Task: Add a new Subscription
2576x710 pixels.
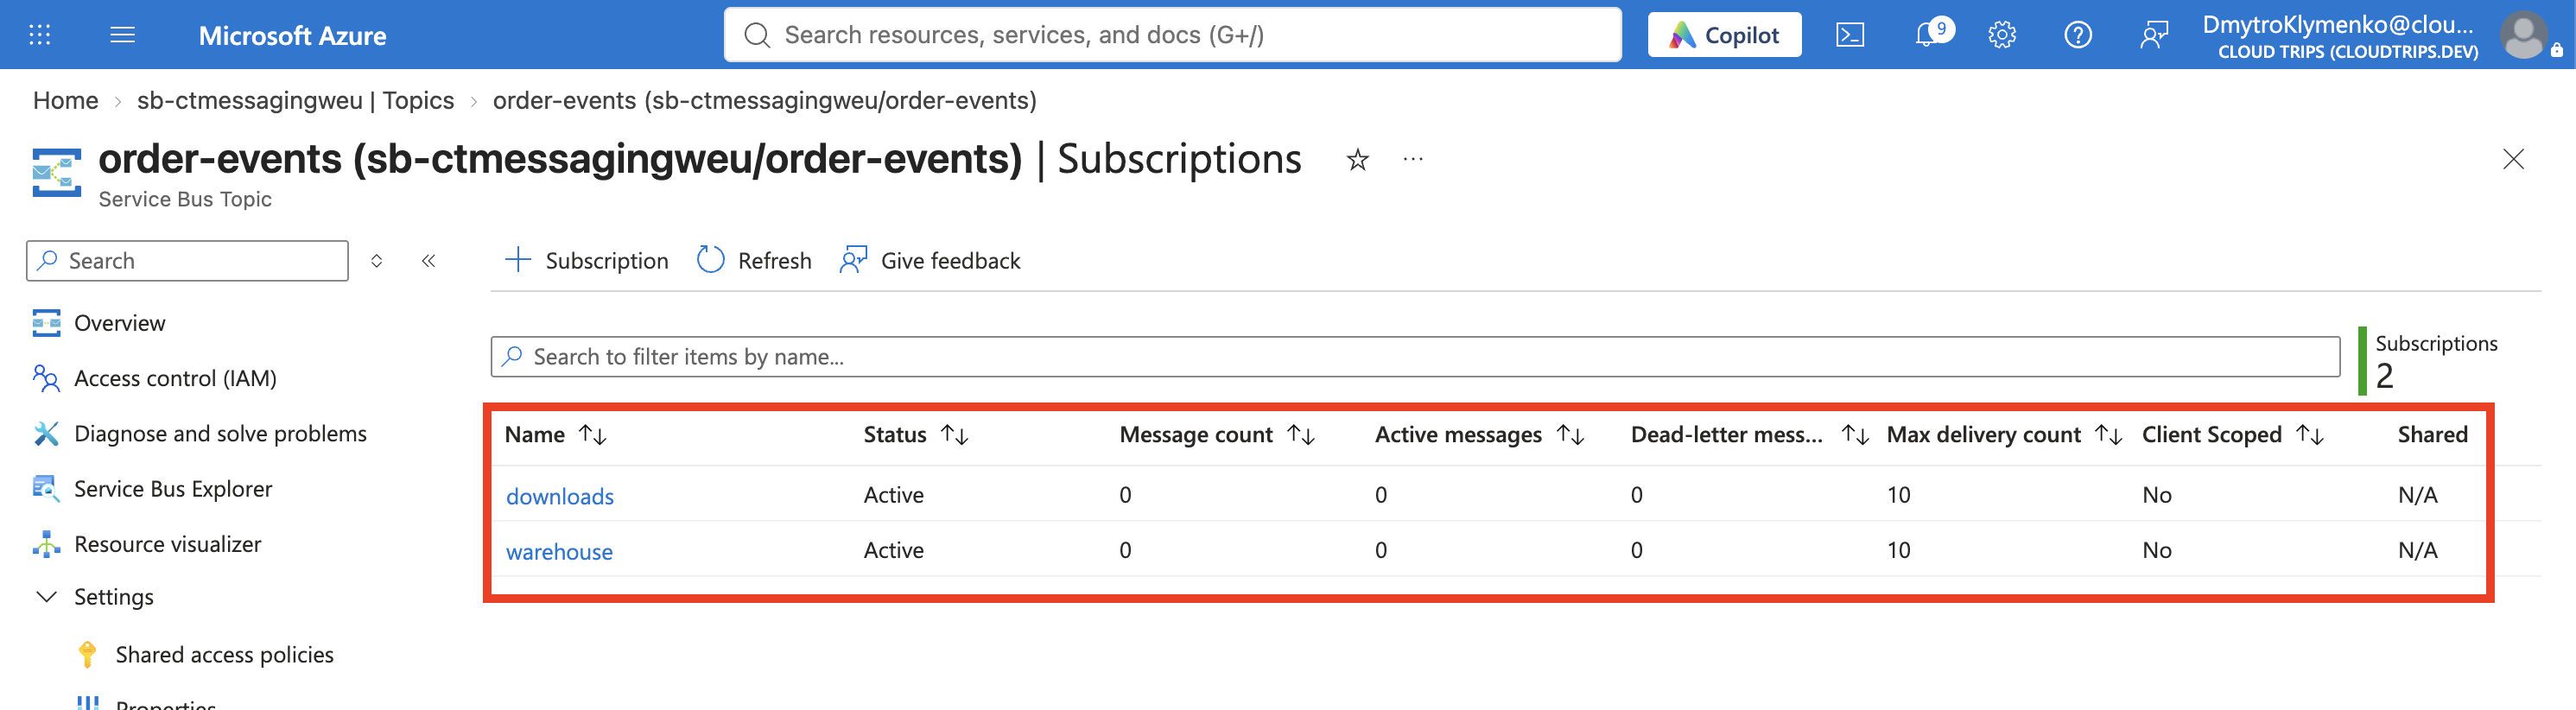Action: [x=586, y=261]
